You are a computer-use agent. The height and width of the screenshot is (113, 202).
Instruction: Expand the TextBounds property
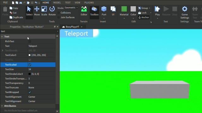click(x=3, y=51)
